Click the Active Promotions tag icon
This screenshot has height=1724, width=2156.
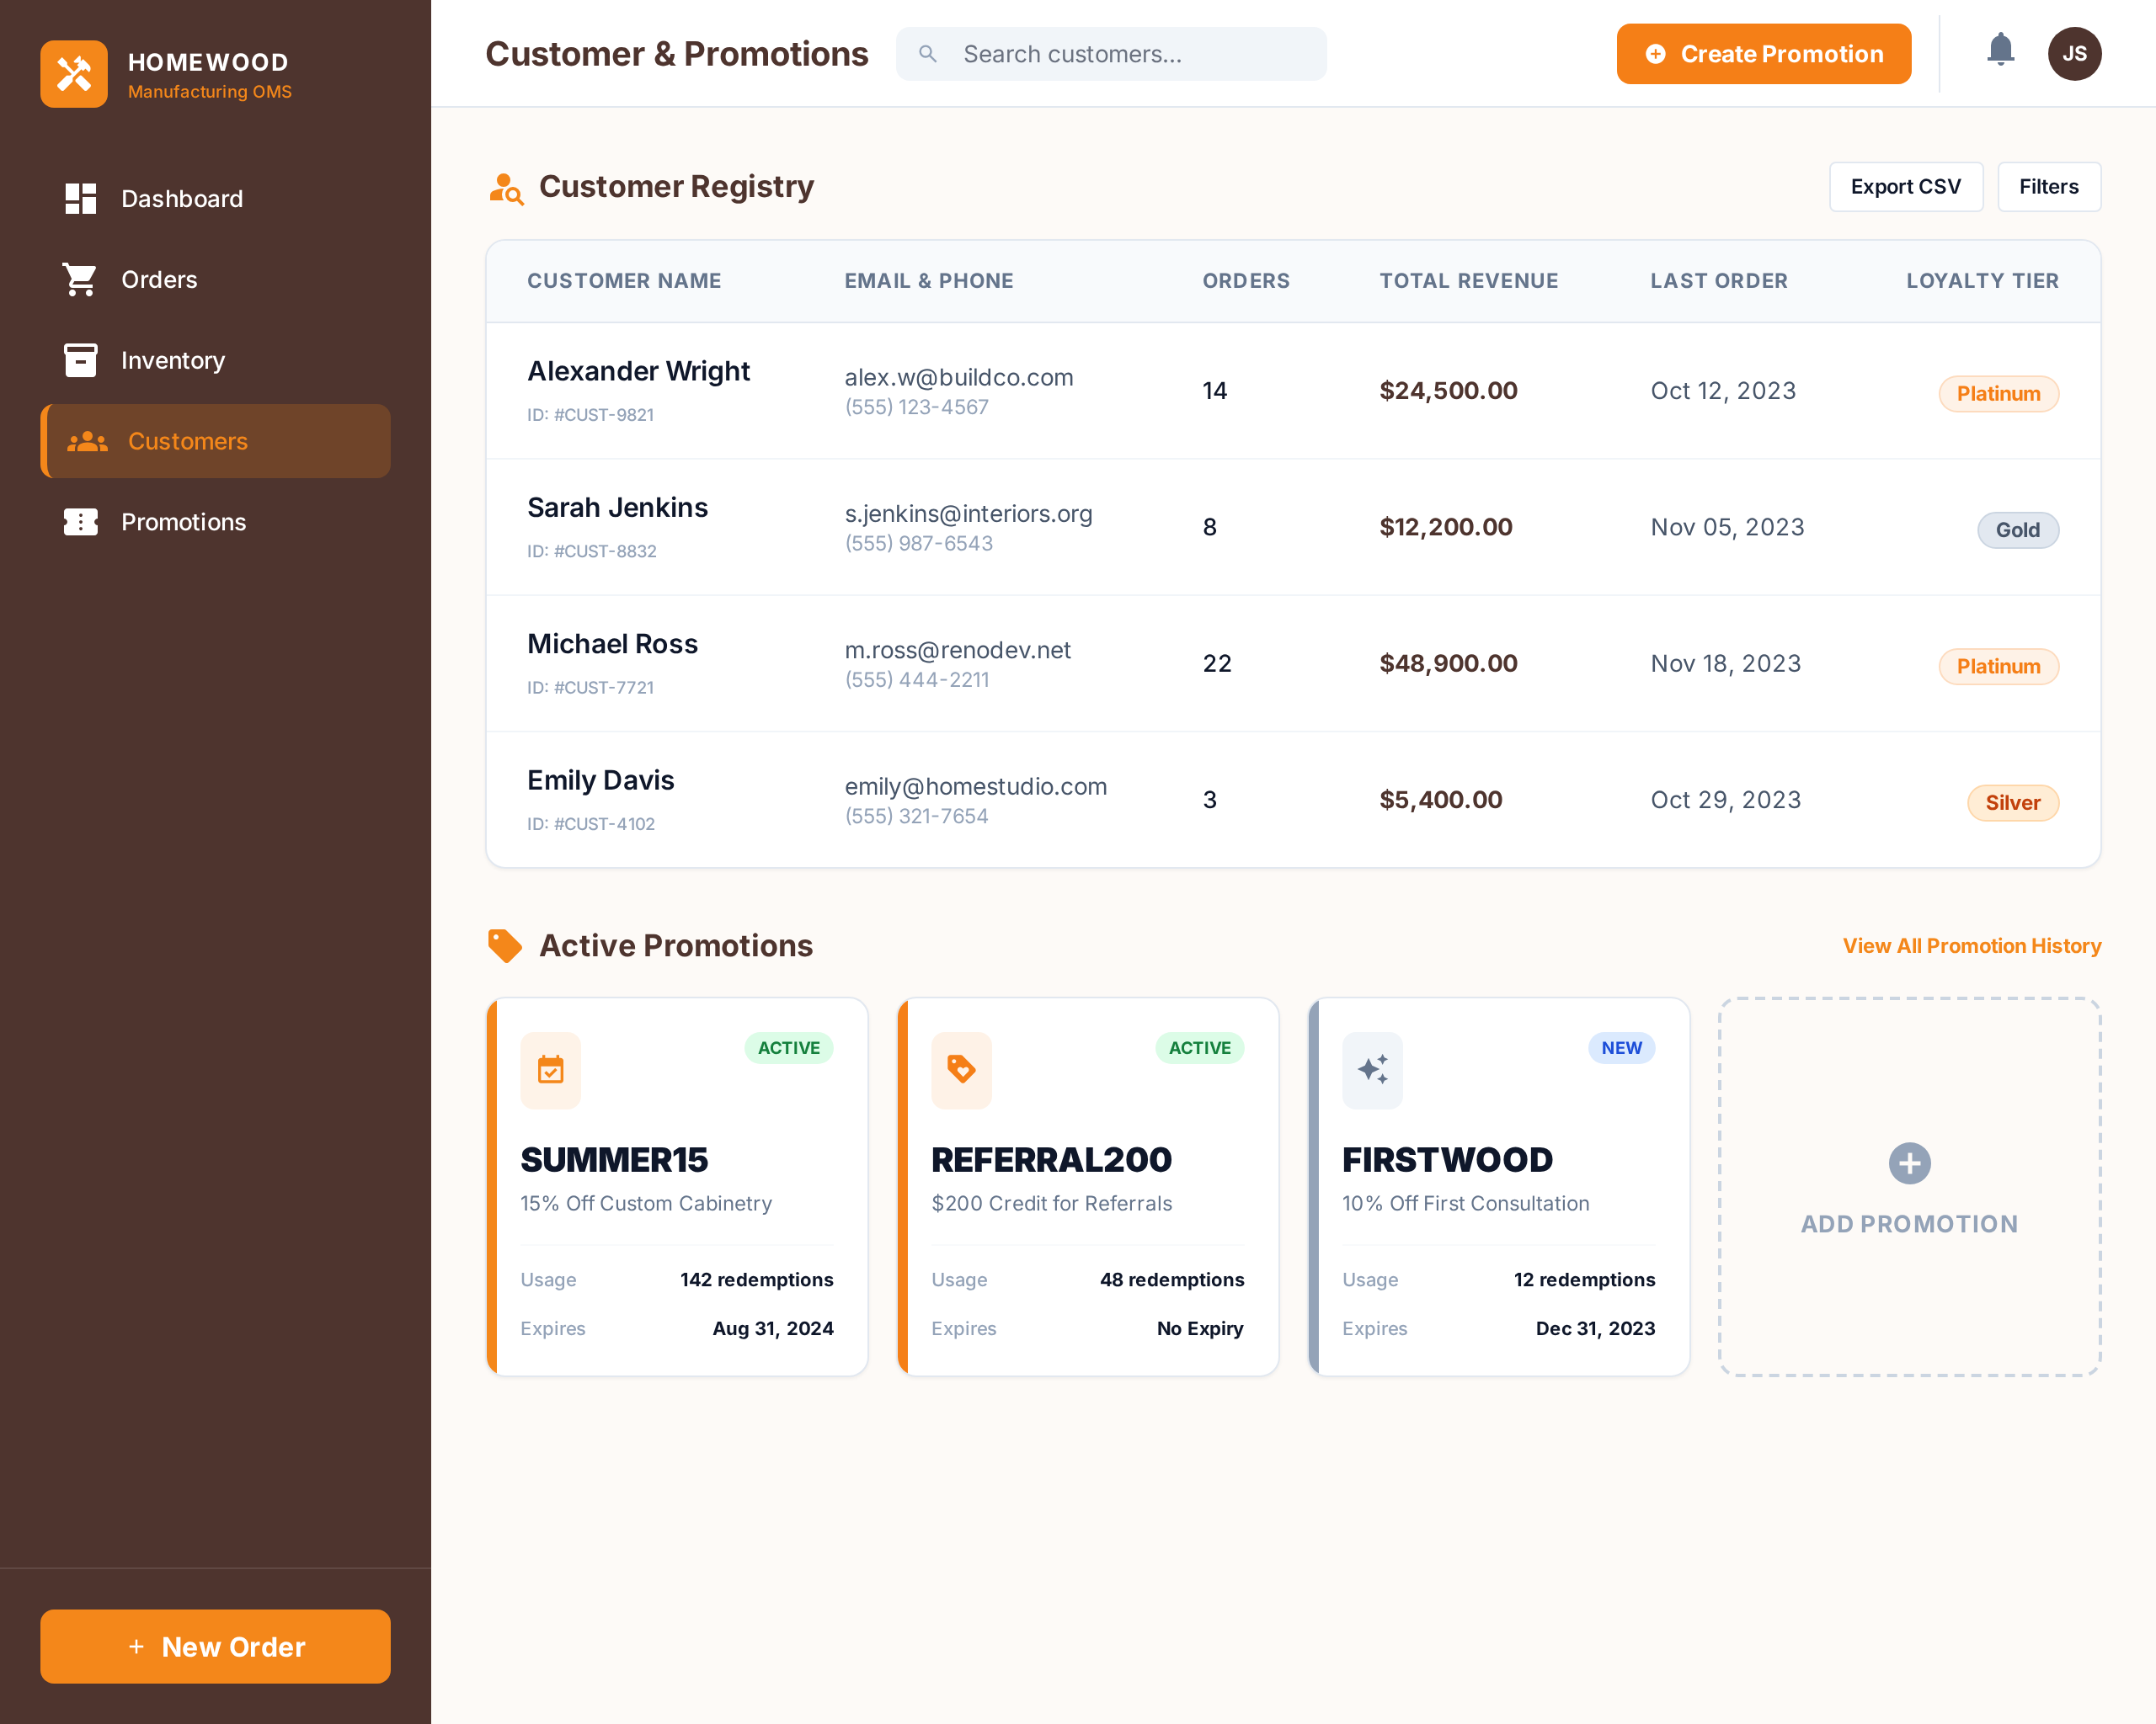[505, 945]
